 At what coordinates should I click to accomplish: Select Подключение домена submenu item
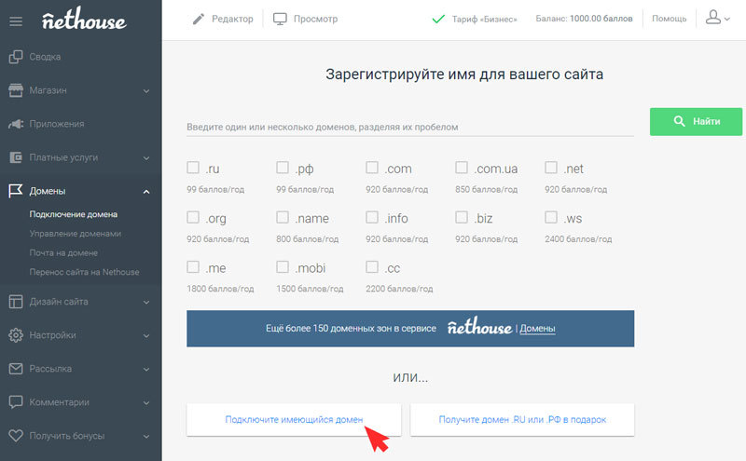coord(74,214)
